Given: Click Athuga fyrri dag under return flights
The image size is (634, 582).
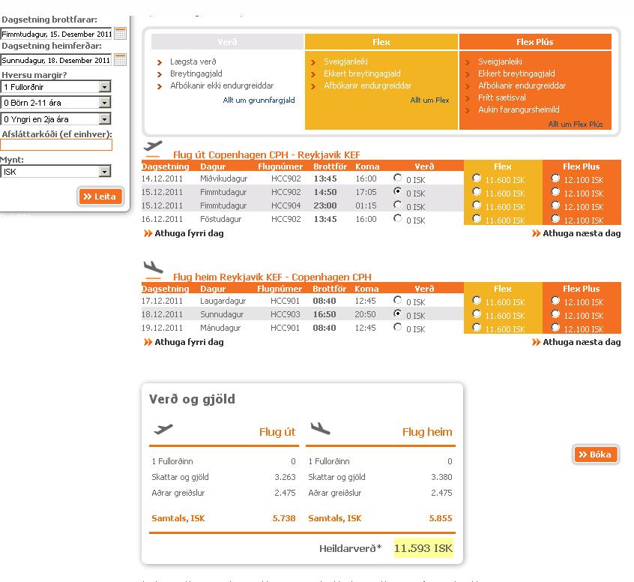Looking at the screenshot, I should pyautogui.click(x=189, y=342).
